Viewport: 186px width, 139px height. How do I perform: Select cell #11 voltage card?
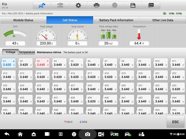point(178,63)
